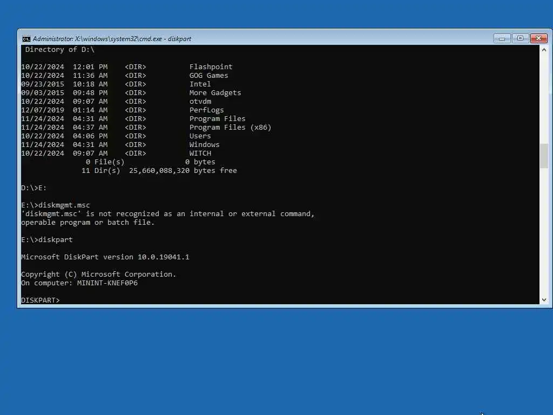
Task: Click the 04:06 PM time for Users
Action: 90,136
